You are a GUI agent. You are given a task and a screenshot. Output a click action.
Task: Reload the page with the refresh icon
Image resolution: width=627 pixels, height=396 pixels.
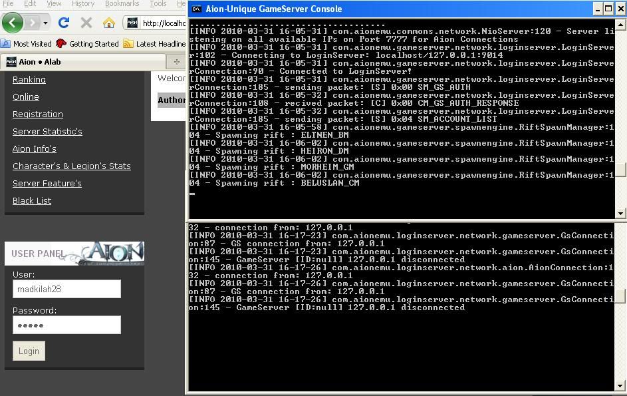[64, 23]
